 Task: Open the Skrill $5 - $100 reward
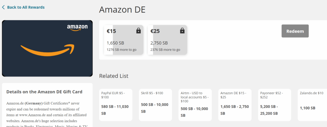[156, 105]
